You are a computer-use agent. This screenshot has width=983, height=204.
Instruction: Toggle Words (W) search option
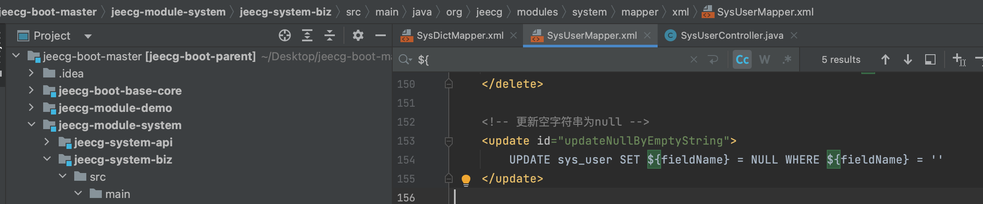pos(765,59)
